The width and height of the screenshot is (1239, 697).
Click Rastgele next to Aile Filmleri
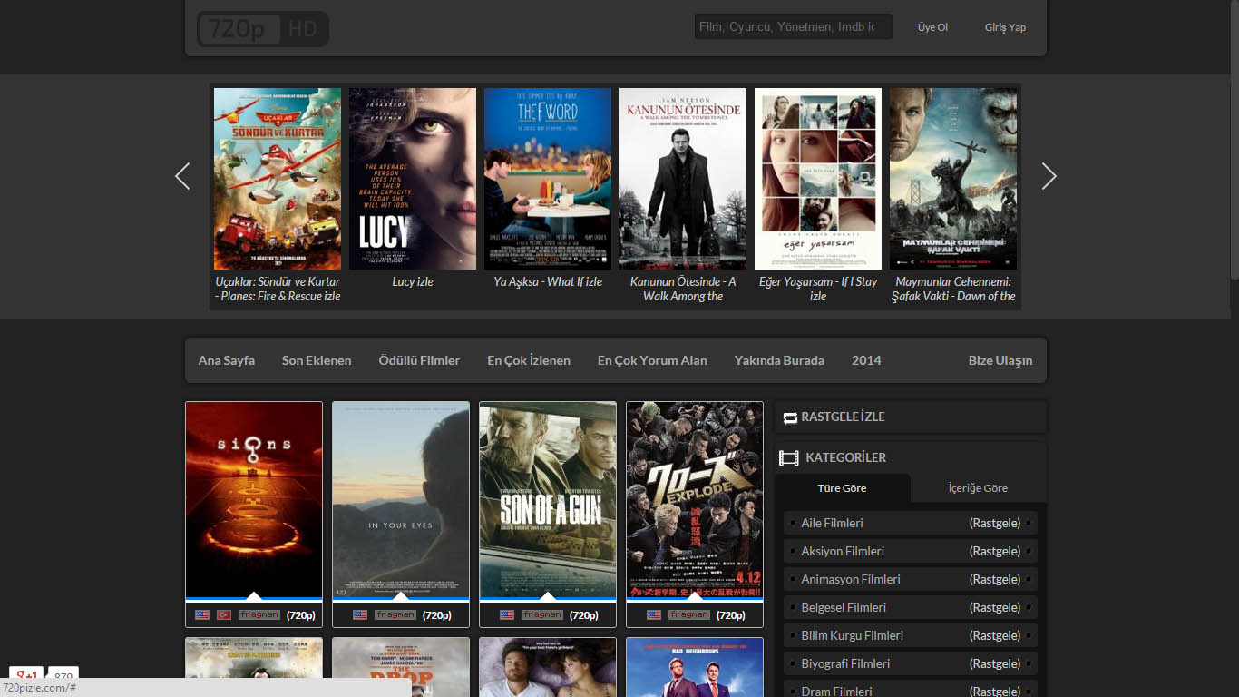(x=995, y=523)
